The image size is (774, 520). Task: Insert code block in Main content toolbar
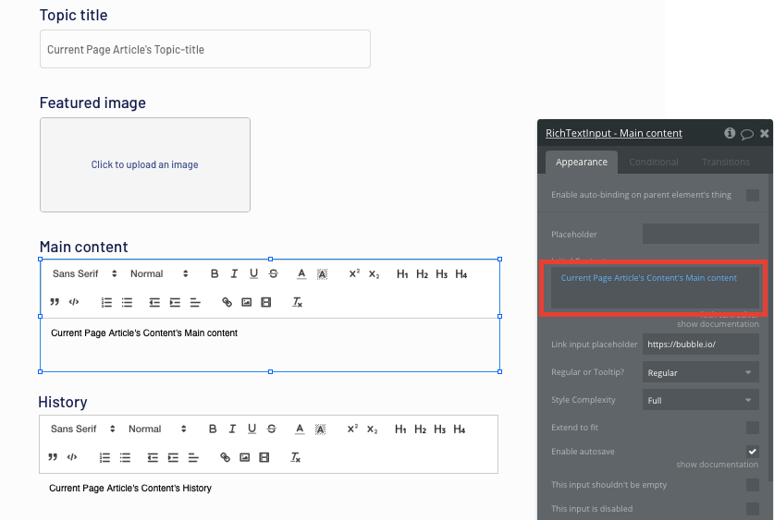point(74,302)
